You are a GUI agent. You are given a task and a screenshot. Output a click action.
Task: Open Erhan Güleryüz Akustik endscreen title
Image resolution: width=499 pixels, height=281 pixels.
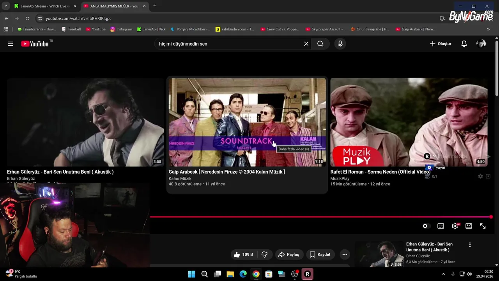(x=60, y=172)
